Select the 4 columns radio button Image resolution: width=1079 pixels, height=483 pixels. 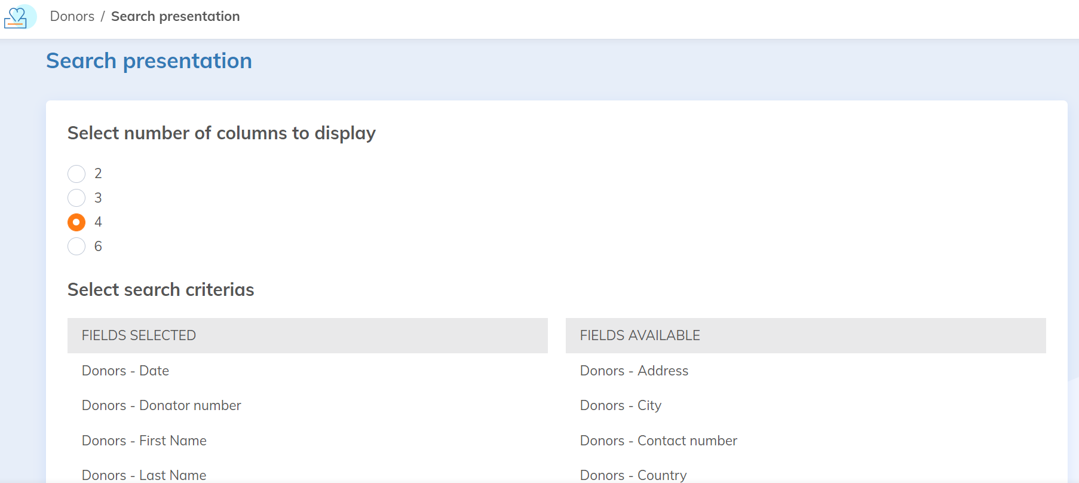tap(76, 222)
